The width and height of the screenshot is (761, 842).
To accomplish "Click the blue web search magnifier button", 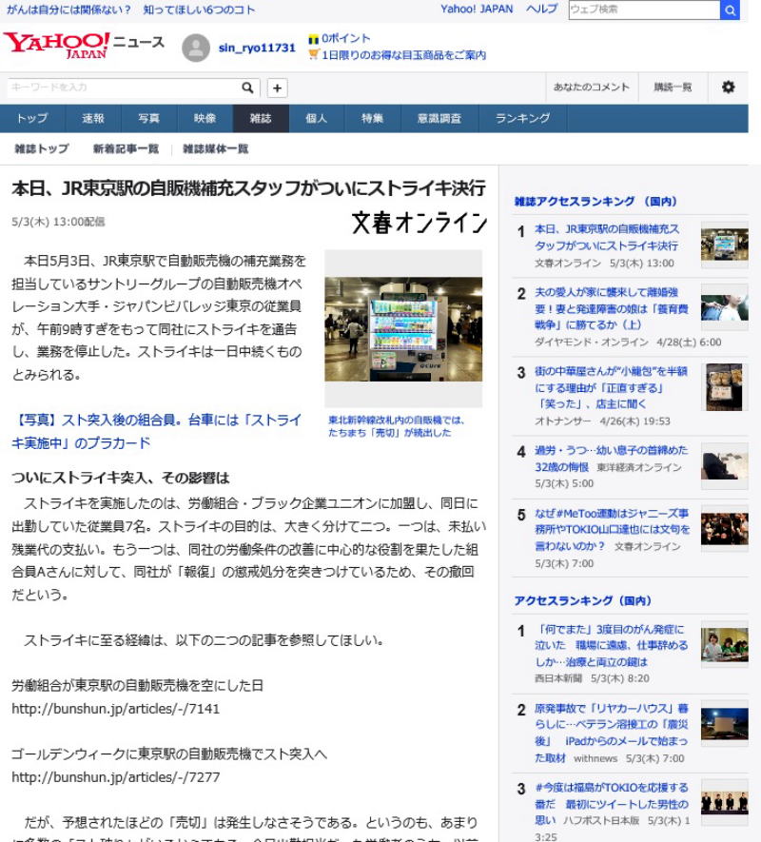I will (x=730, y=10).
